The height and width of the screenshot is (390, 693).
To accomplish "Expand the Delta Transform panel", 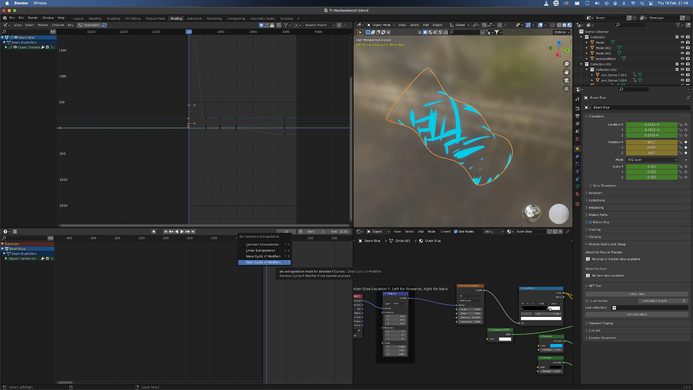I will click(604, 186).
